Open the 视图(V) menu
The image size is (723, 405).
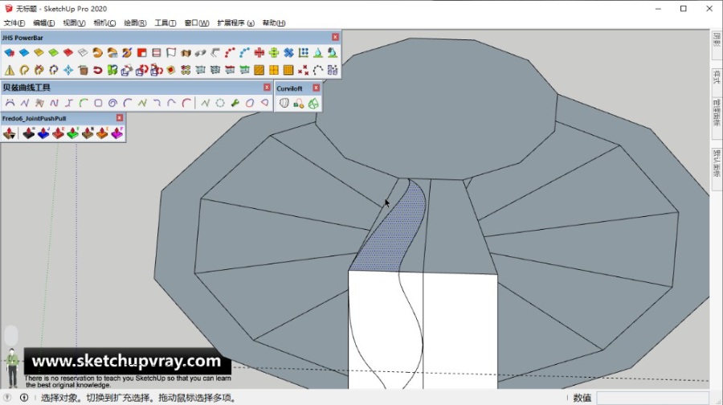click(x=74, y=22)
